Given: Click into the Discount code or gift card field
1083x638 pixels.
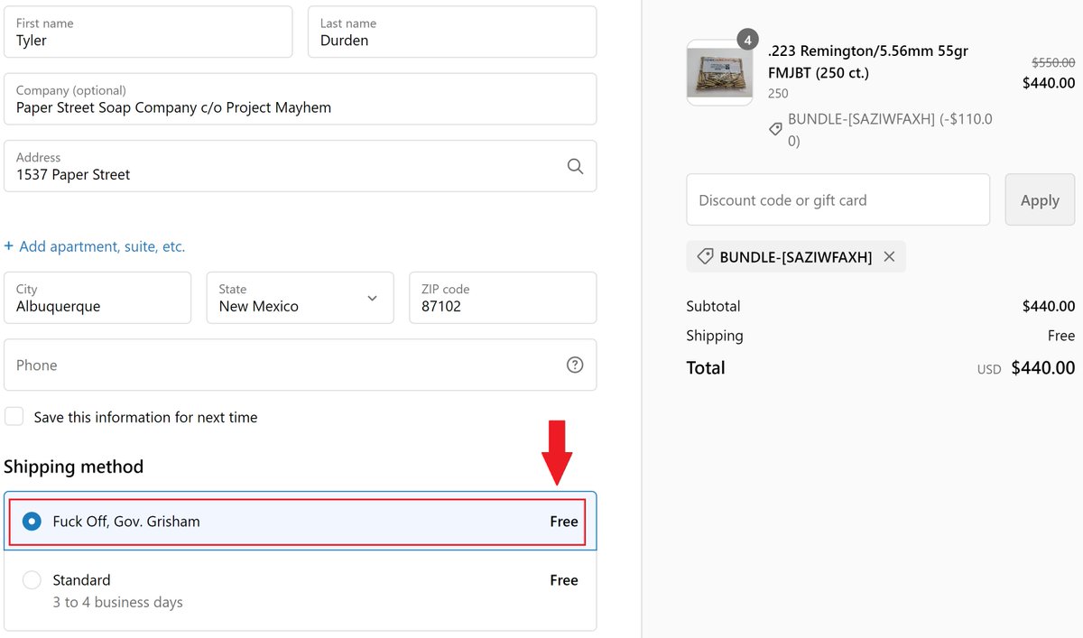Looking at the screenshot, I should (x=838, y=200).
